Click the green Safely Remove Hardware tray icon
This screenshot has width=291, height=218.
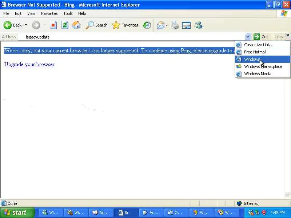coord(258,213)
